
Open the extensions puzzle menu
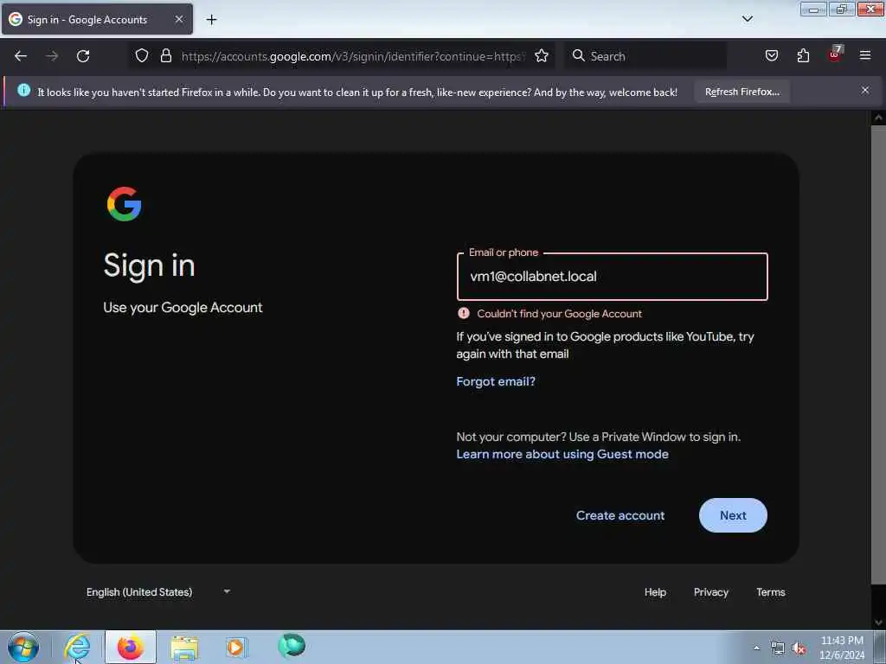pyautogui.click(x=803, y=55)
